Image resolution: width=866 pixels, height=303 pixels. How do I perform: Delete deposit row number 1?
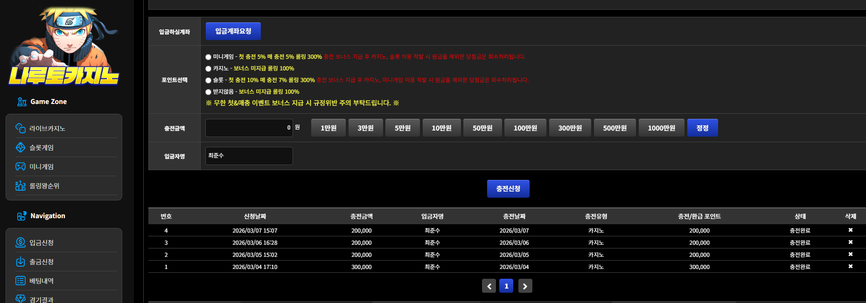pos(851,267)
